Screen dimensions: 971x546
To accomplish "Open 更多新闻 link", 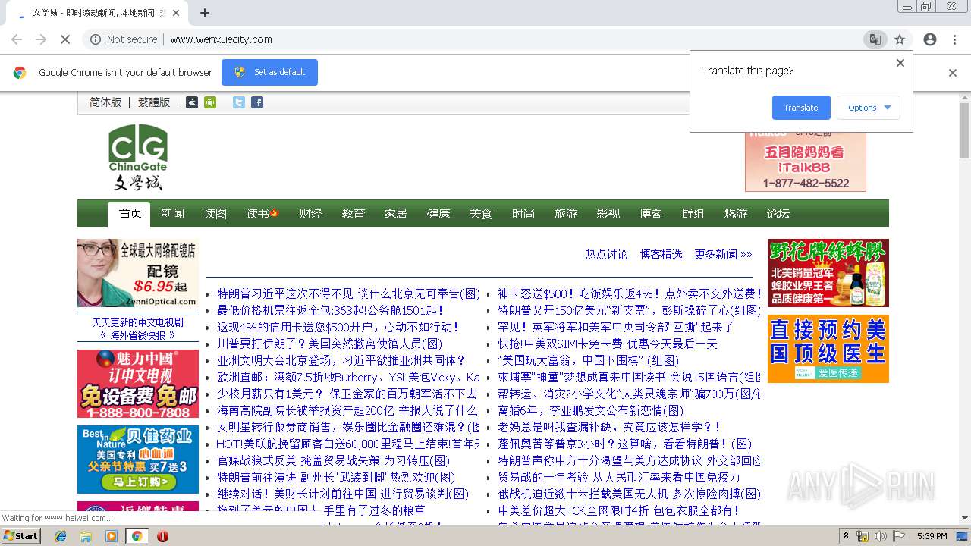I will click(x=723, y=254).
